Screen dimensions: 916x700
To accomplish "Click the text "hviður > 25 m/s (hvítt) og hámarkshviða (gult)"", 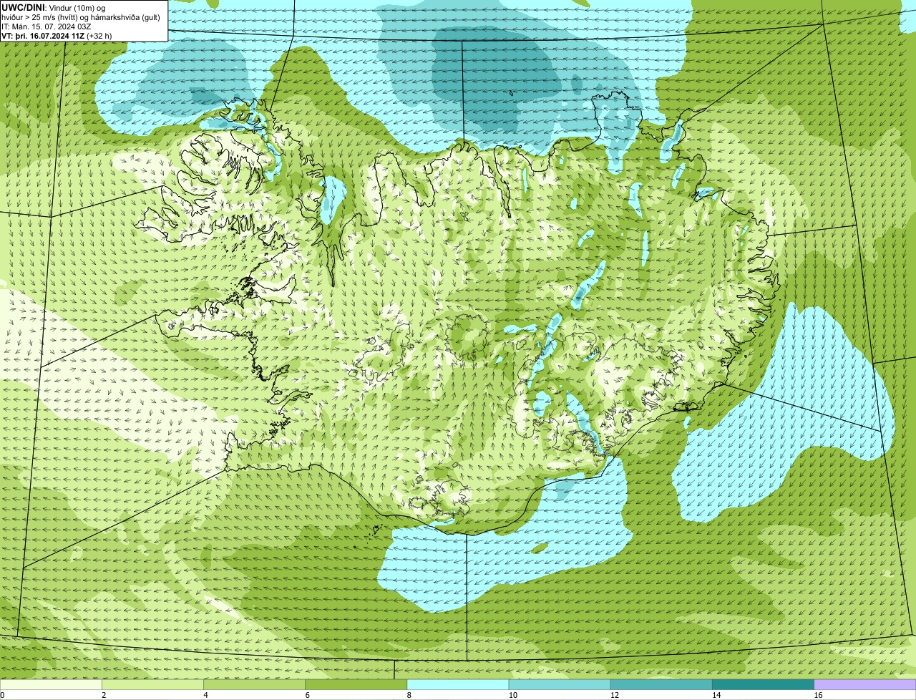I will coord(81,16).
